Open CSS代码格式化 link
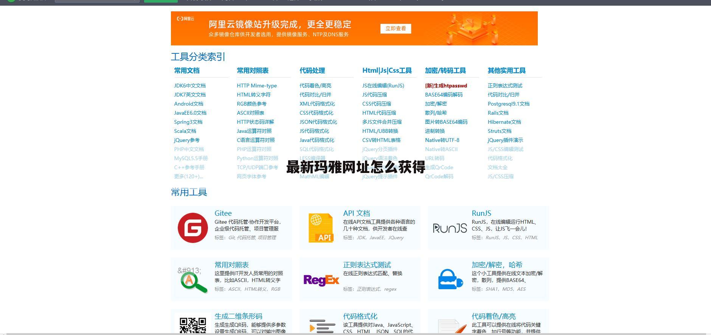This screenshot has height=335, width=711. coord(316,113)
